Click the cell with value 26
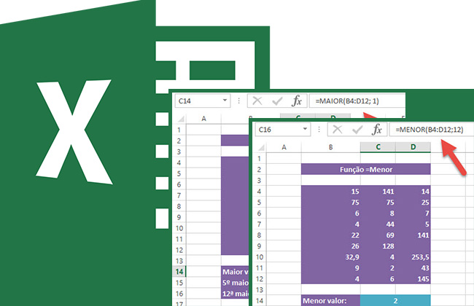The width and height of the screenshot is (474, 306). pyautogui.click(x=331, y=246)
